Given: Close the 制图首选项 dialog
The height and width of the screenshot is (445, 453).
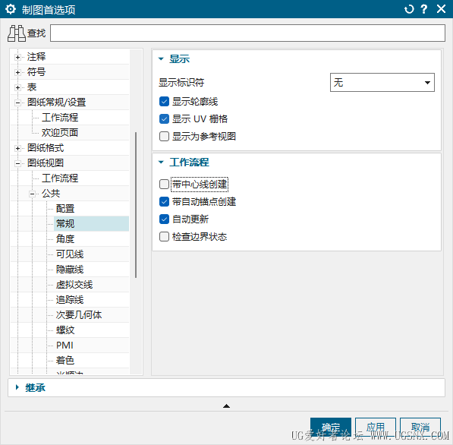Looking at the screenshot, I should (441, 9).
